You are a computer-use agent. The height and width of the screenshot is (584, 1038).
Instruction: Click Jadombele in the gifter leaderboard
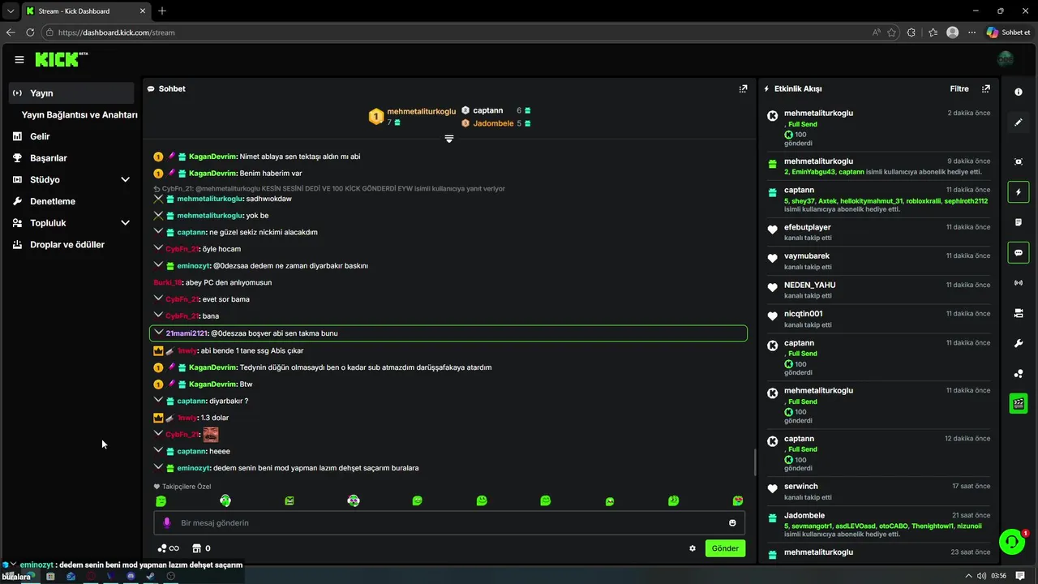pyautogui.click(x=493, y=123)
